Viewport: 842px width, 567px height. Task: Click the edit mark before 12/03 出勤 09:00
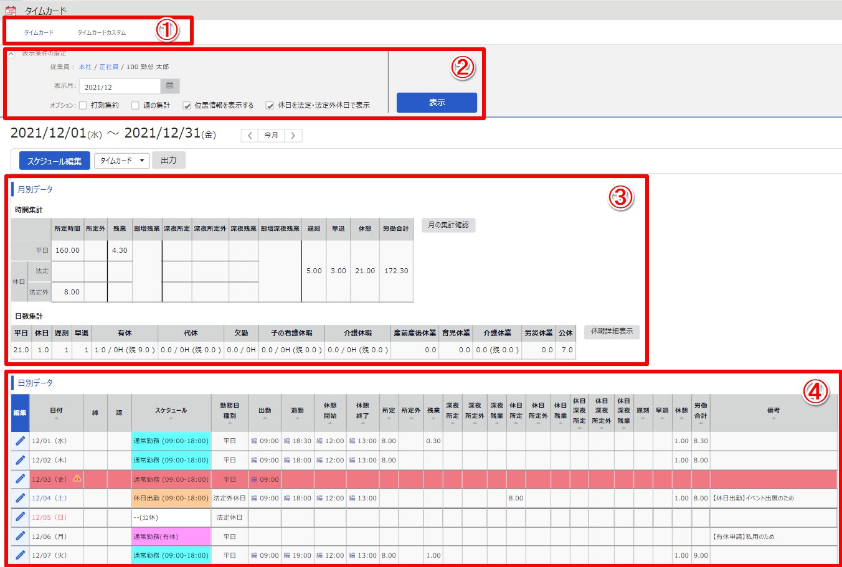[254, 479]
